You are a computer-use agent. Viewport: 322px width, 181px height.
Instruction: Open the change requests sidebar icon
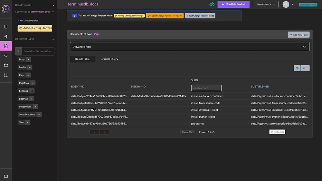[x=6, y=75]
